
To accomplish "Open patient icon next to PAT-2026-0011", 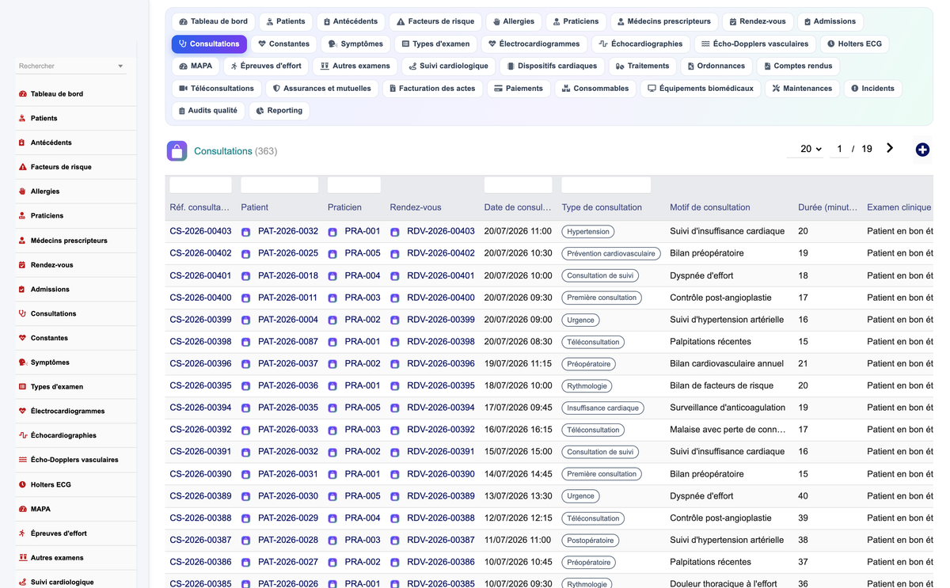I will [246, 298].
